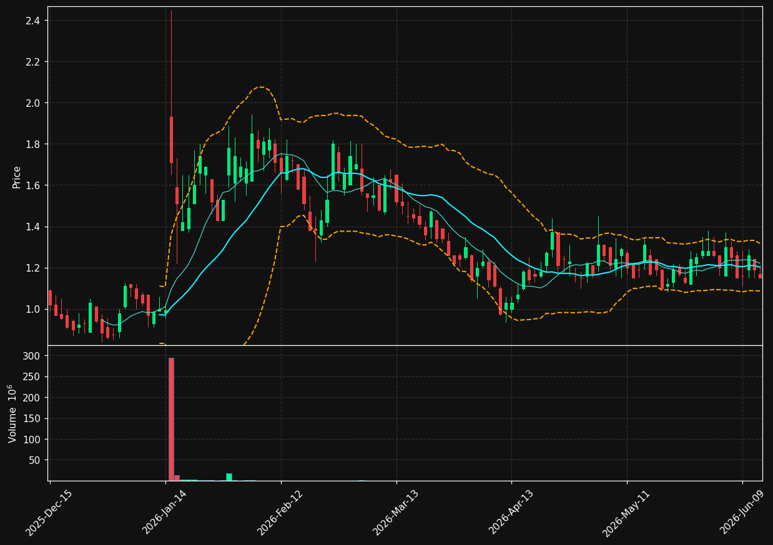
Task: Click the tallest red volume bar
Action: tap(171, 419)
